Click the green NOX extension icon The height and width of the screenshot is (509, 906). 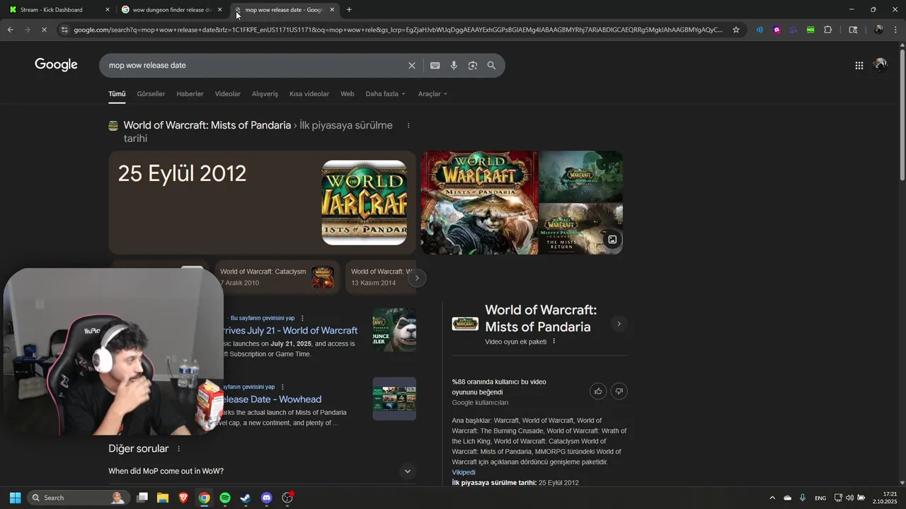point(810,30)
